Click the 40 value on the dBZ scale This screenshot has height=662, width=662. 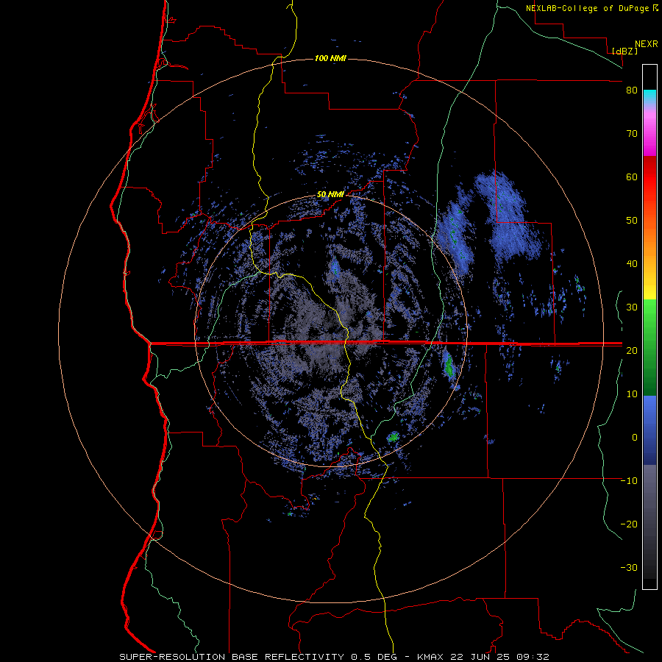point(632,264)
